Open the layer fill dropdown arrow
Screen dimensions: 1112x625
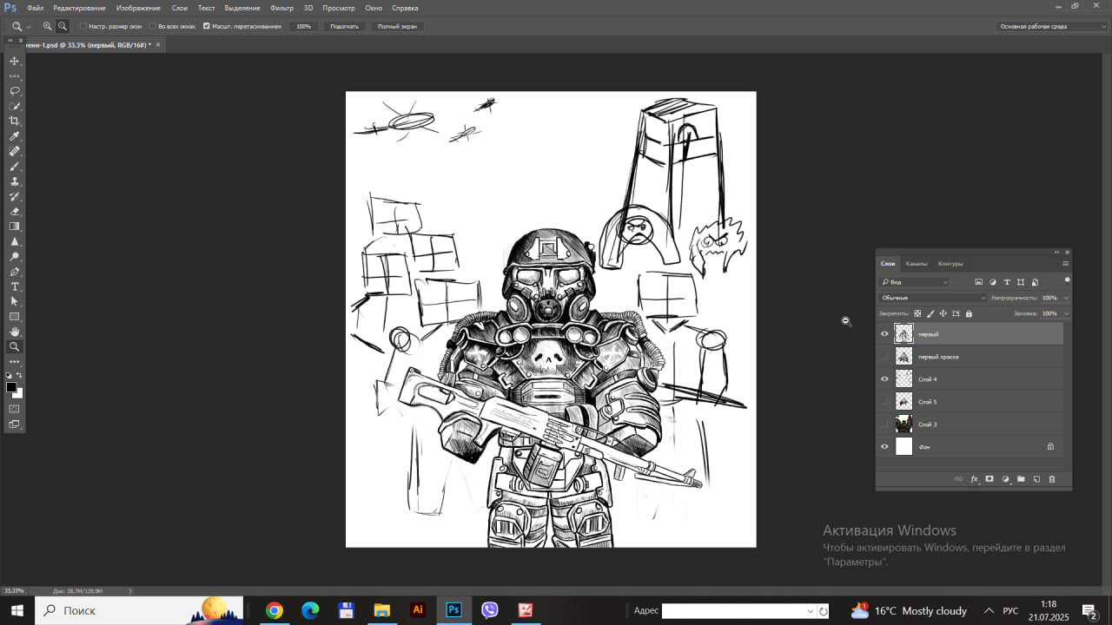(x=1066, y=313)
